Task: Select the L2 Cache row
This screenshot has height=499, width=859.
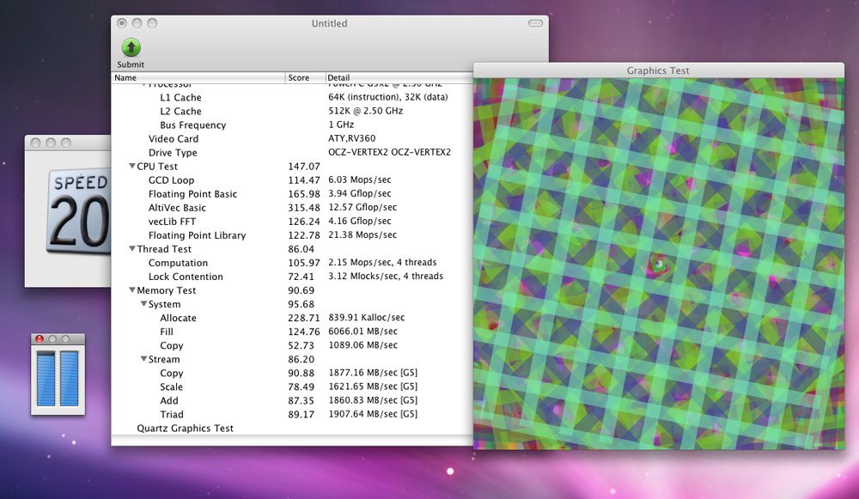Action: [x=292, y=111]
